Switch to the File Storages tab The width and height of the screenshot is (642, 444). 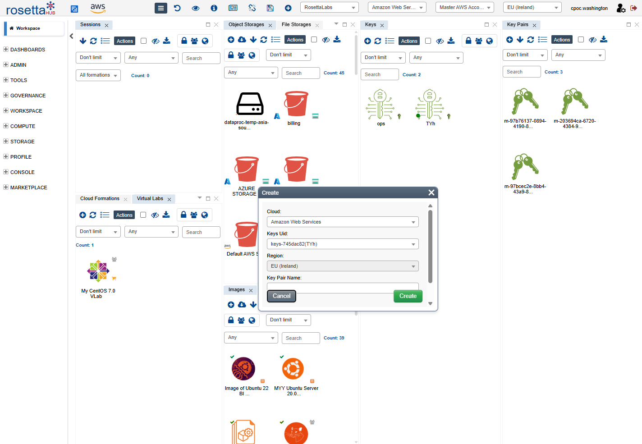pos(296,25)
